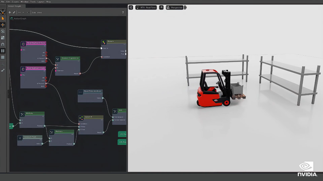Click the selection mode icon in left toolbar

pyautogui.click(x=3, y=12)
